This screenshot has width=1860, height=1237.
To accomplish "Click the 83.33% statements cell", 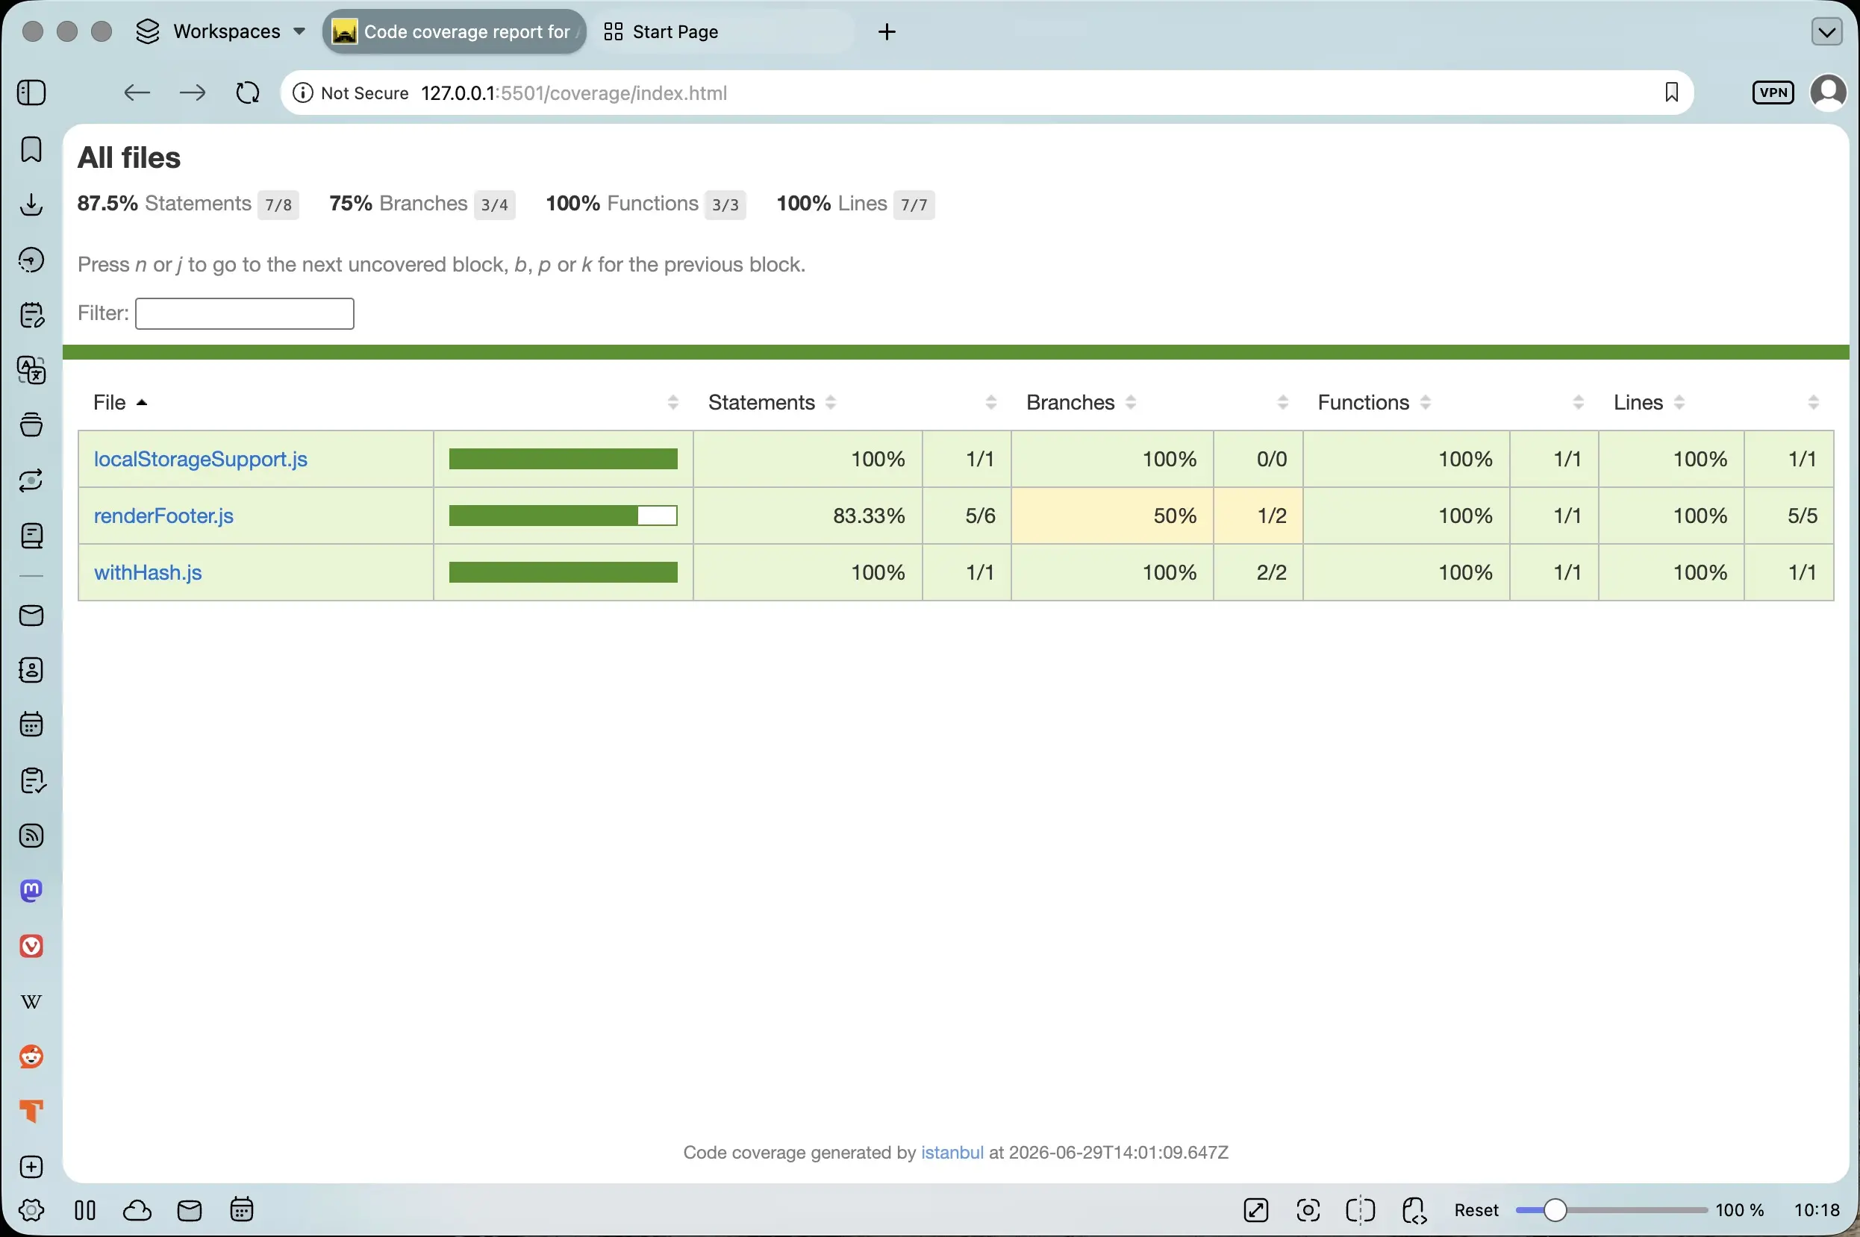I will point(808,516).
